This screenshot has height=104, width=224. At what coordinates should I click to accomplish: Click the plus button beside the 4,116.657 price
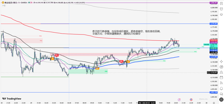(x=208, y=73)
